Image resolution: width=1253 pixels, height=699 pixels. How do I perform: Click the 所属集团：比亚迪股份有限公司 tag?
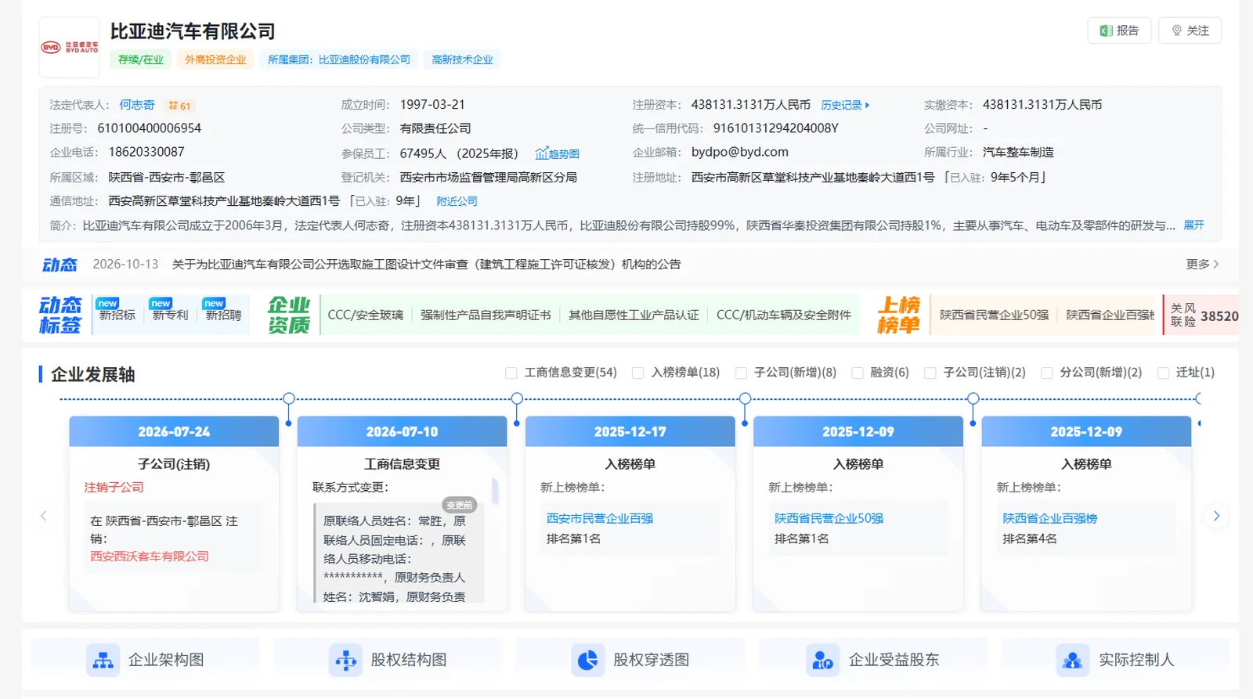339,59
